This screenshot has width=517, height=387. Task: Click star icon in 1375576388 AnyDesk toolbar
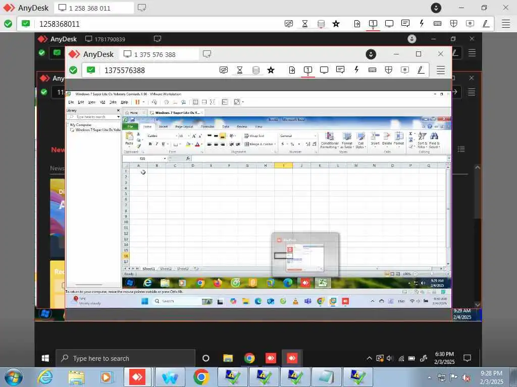click(x=271, y=70)
